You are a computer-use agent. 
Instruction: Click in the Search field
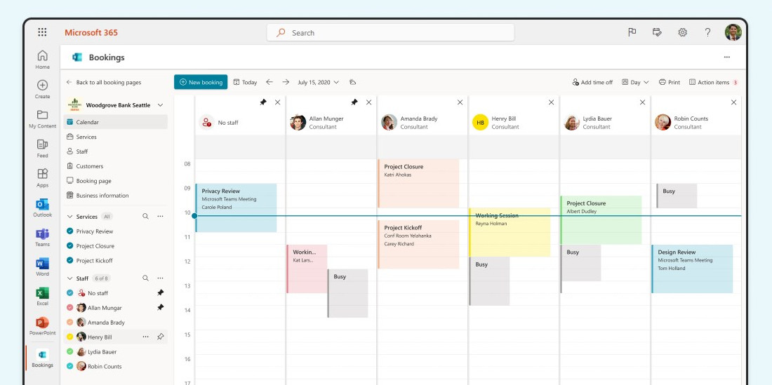390,33
